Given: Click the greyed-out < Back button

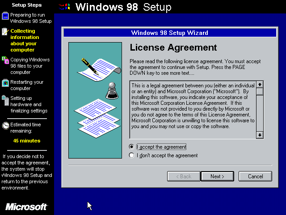Looking at the screenshot, I should click(x=184, y=176).
